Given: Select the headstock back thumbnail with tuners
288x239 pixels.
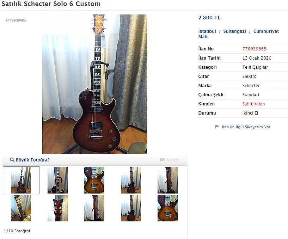Looking at the screenshot, I should click(57, 208).
